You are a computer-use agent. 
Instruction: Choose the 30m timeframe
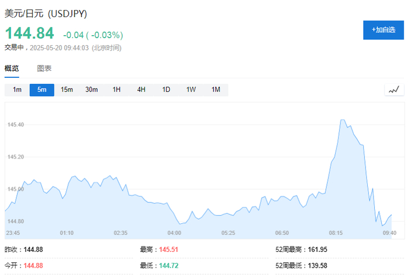[91, 90]
